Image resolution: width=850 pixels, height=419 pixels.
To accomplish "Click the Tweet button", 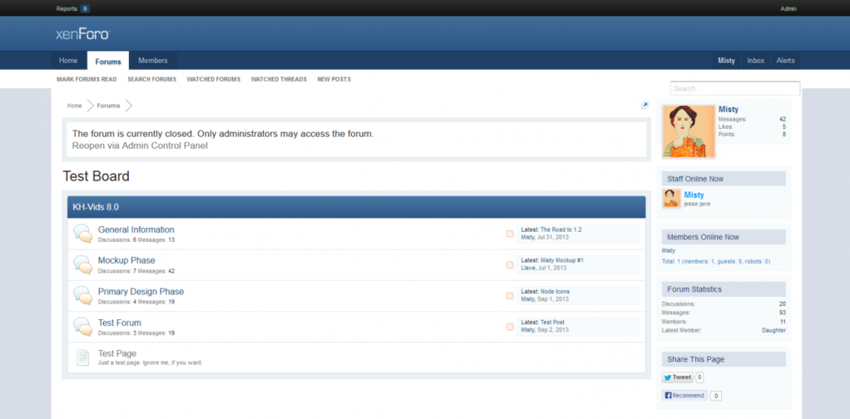I will [677, 377].
